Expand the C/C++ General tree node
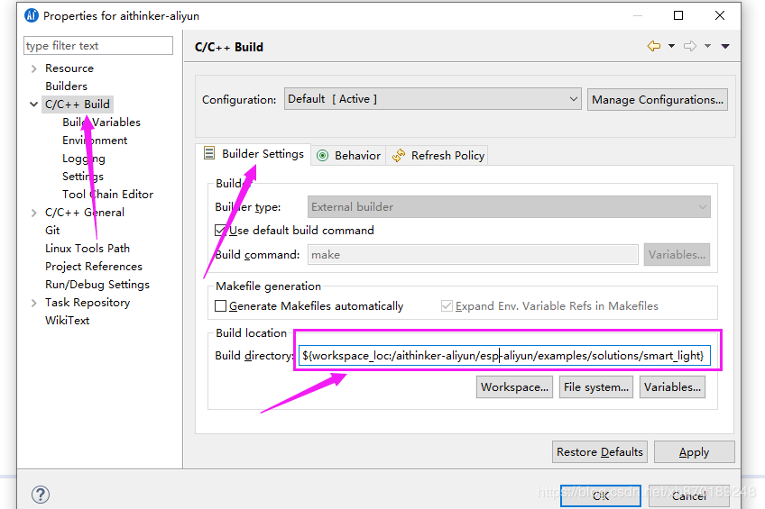Image resolution: width=765 pixels, height=509 pixels. click(x=33, y=213)
